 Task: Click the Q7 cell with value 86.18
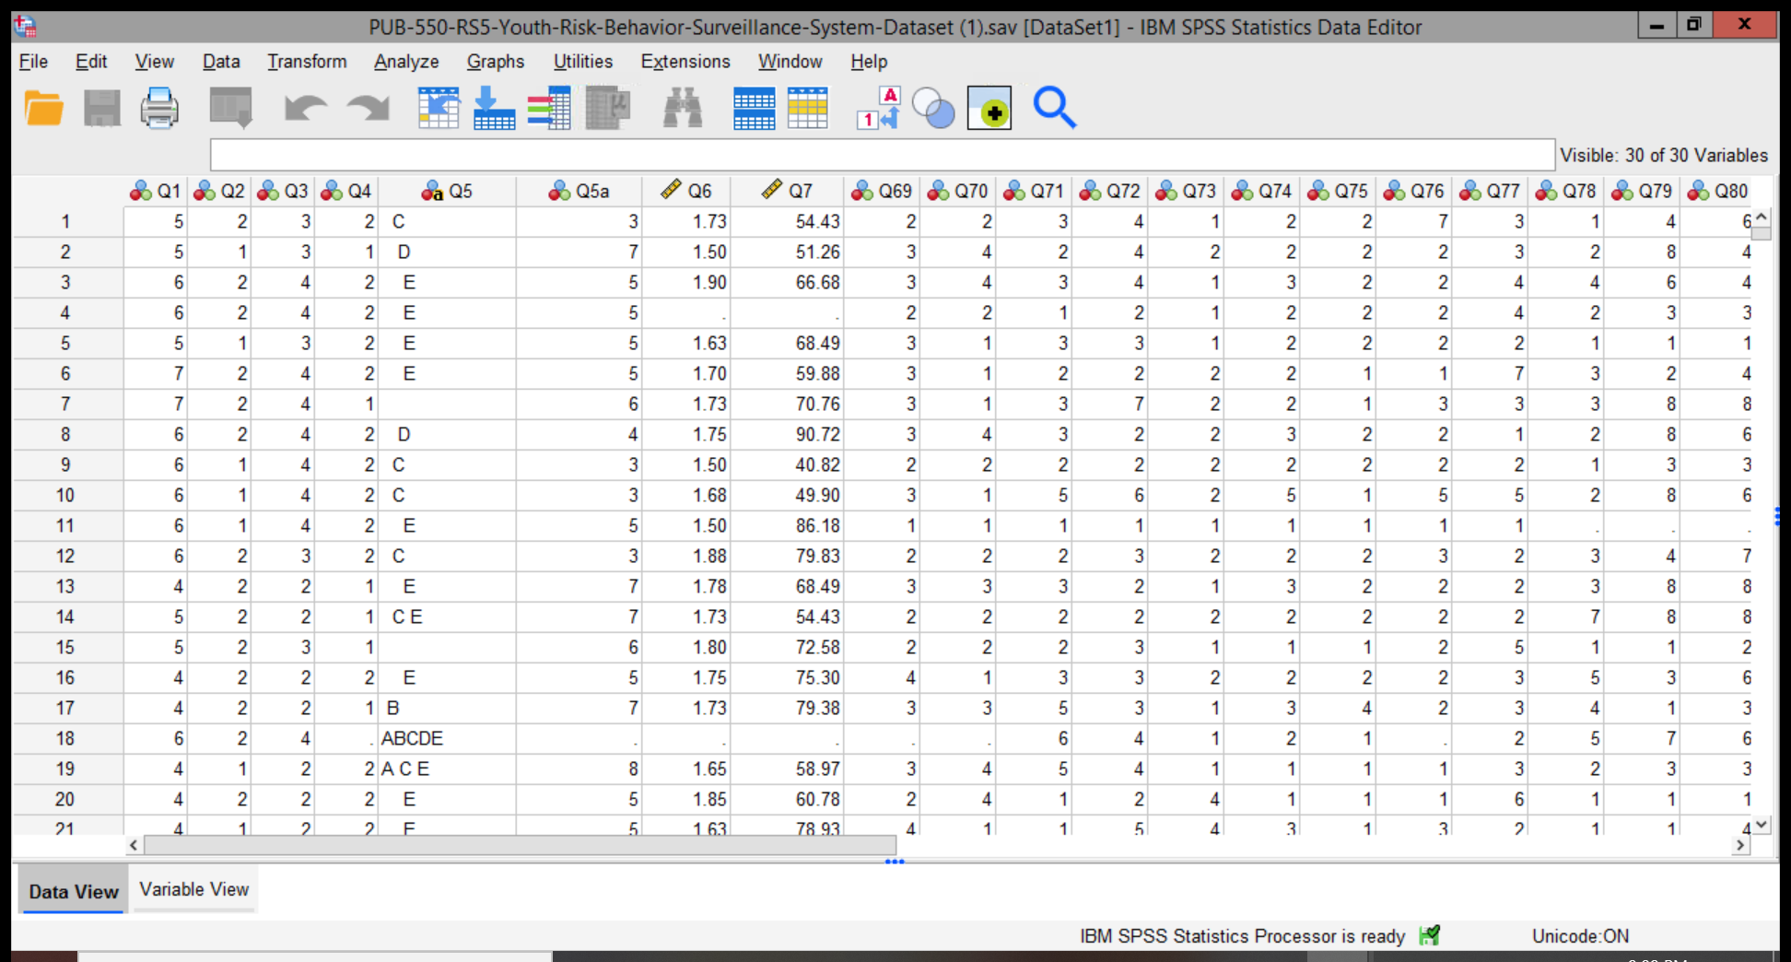coord(788,525)
